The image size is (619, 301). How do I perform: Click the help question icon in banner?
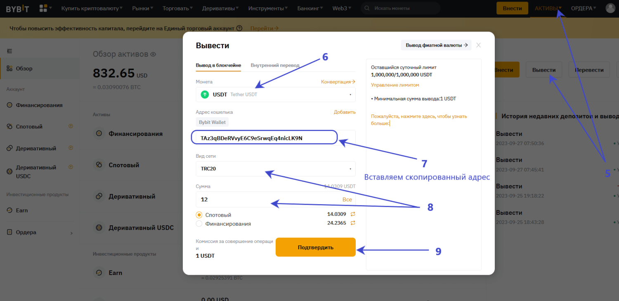239,28
